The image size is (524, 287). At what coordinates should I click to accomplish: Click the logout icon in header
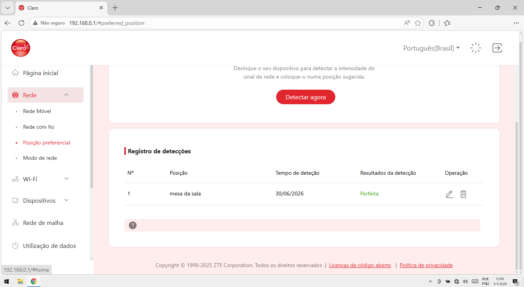pyautogui.click(x=497, y=48)
